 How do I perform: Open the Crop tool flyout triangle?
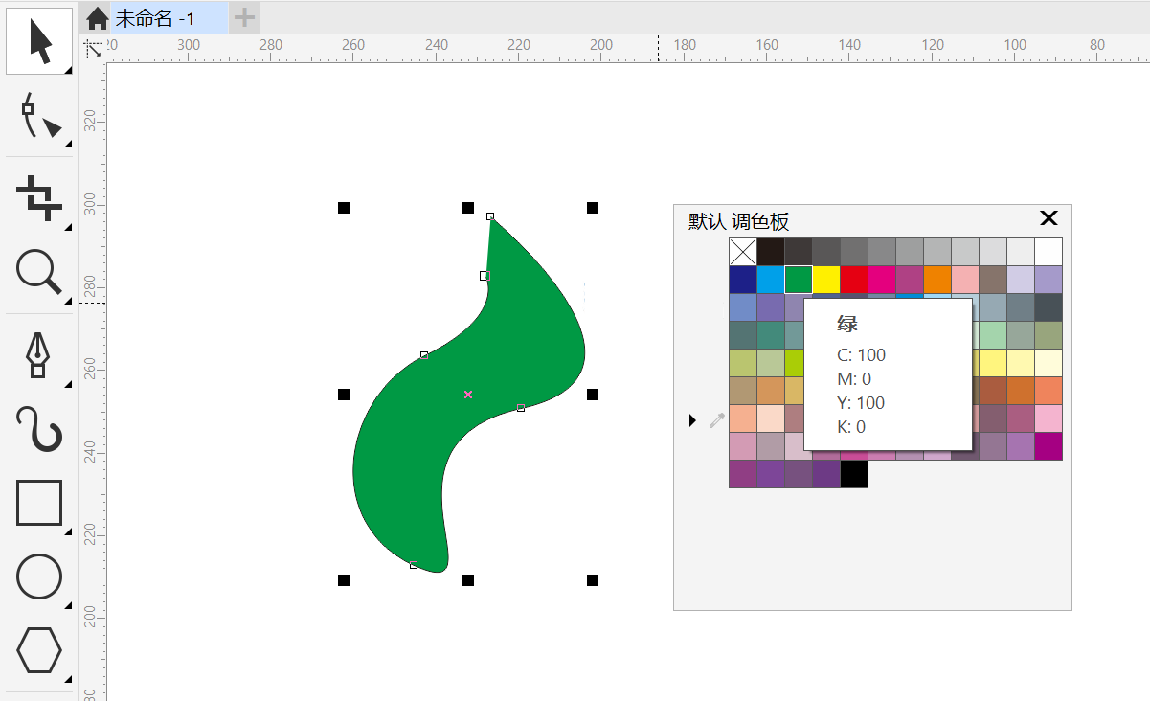[68, 229]
